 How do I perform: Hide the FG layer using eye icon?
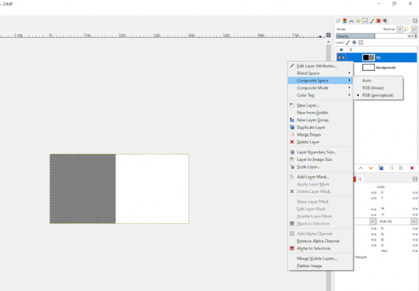pyautogui.click(x=341, y=57)
